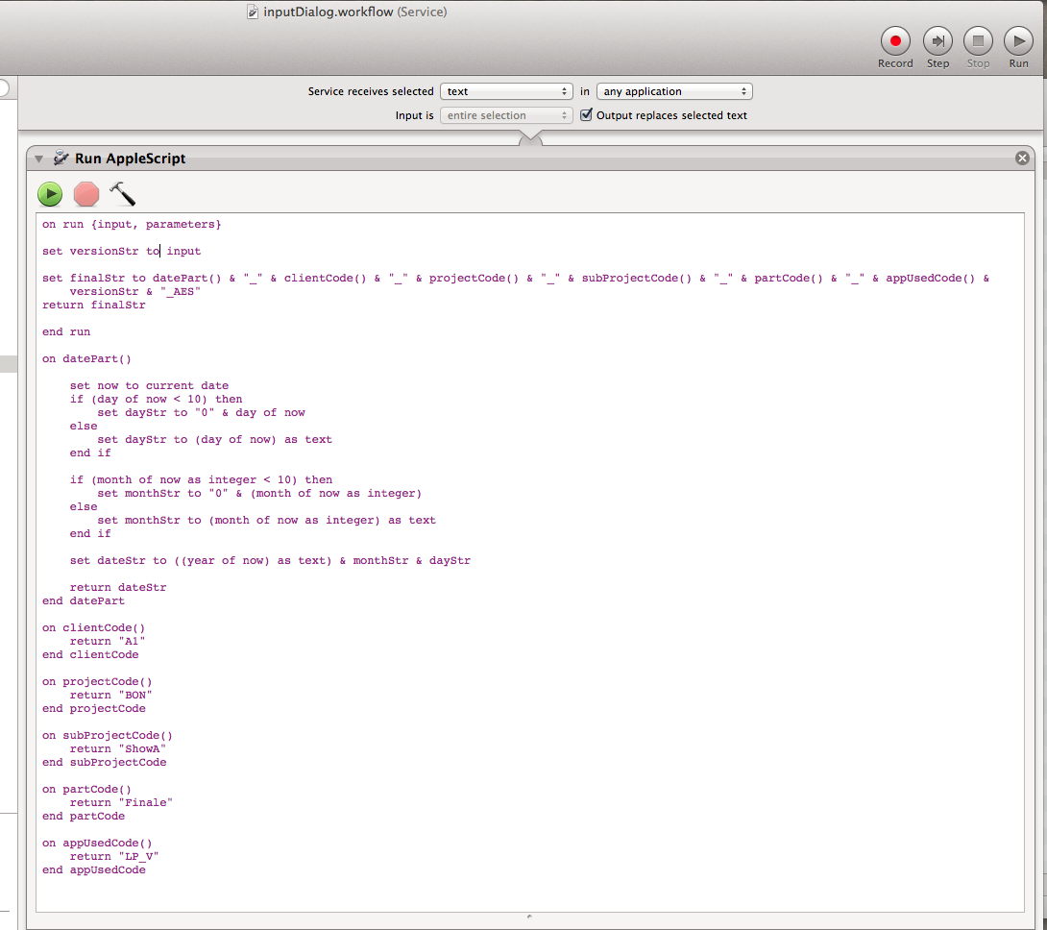Remove the Run AppleScript action with X button
The width and height of the screenshot is (1047, 930).
1022,159
